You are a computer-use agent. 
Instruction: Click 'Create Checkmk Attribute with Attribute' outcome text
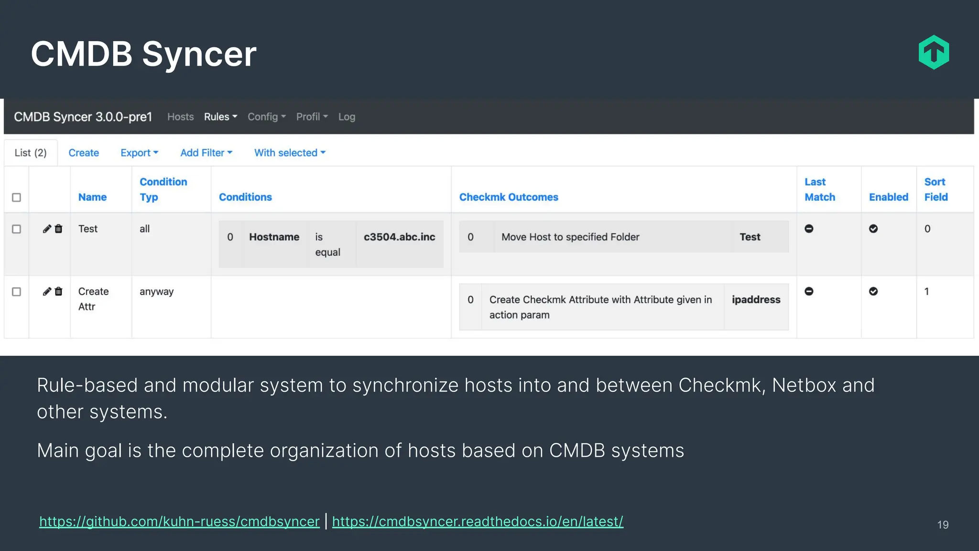tap(600, 307)
